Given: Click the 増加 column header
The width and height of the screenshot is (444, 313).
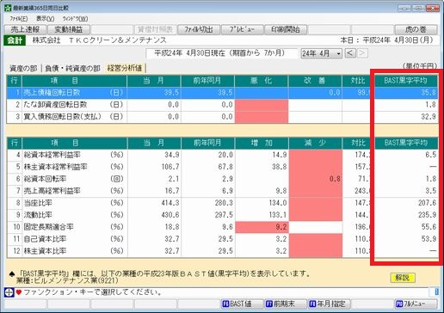Looking at the screenshot, I should click(262, 143).
